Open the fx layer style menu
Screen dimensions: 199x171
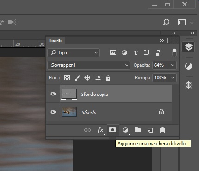click(x=100, y=130)
